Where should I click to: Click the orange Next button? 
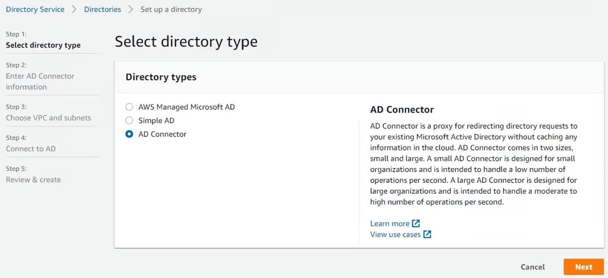[x=583, y=267]
